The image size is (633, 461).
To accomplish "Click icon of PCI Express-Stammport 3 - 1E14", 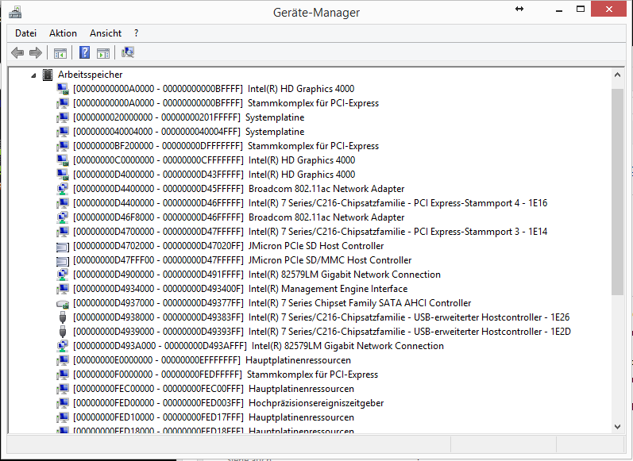I will pos(63,232).
